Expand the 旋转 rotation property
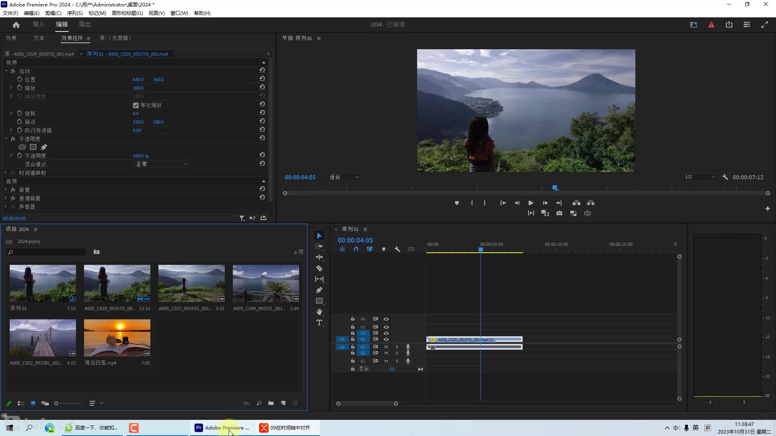 [x=11, y=113]
